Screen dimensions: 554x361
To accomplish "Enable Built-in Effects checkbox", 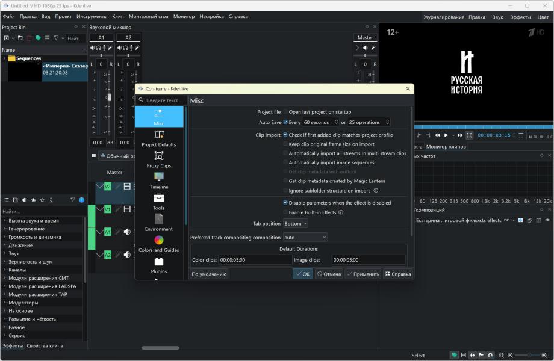I will pyautogui.click(x=285, y=212).
